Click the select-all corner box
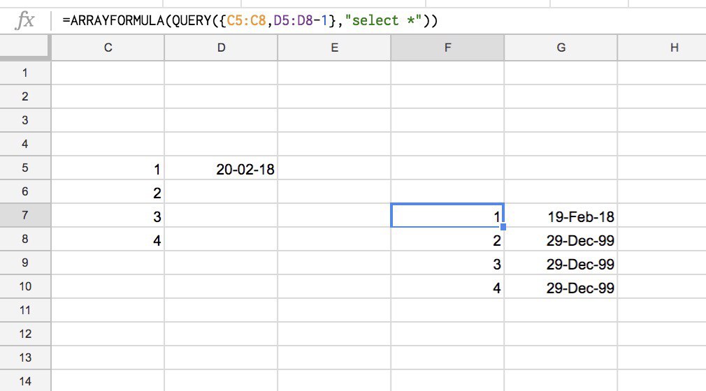The image size is (706, 391). [24, 47]
